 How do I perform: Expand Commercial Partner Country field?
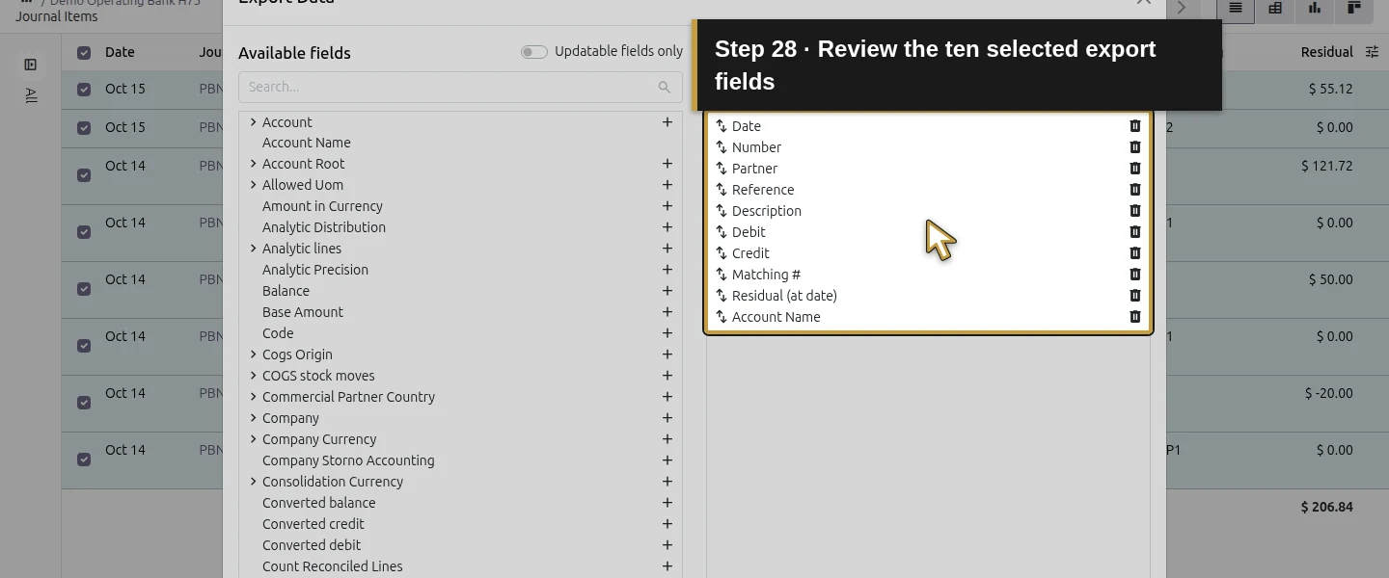(253, 397)
